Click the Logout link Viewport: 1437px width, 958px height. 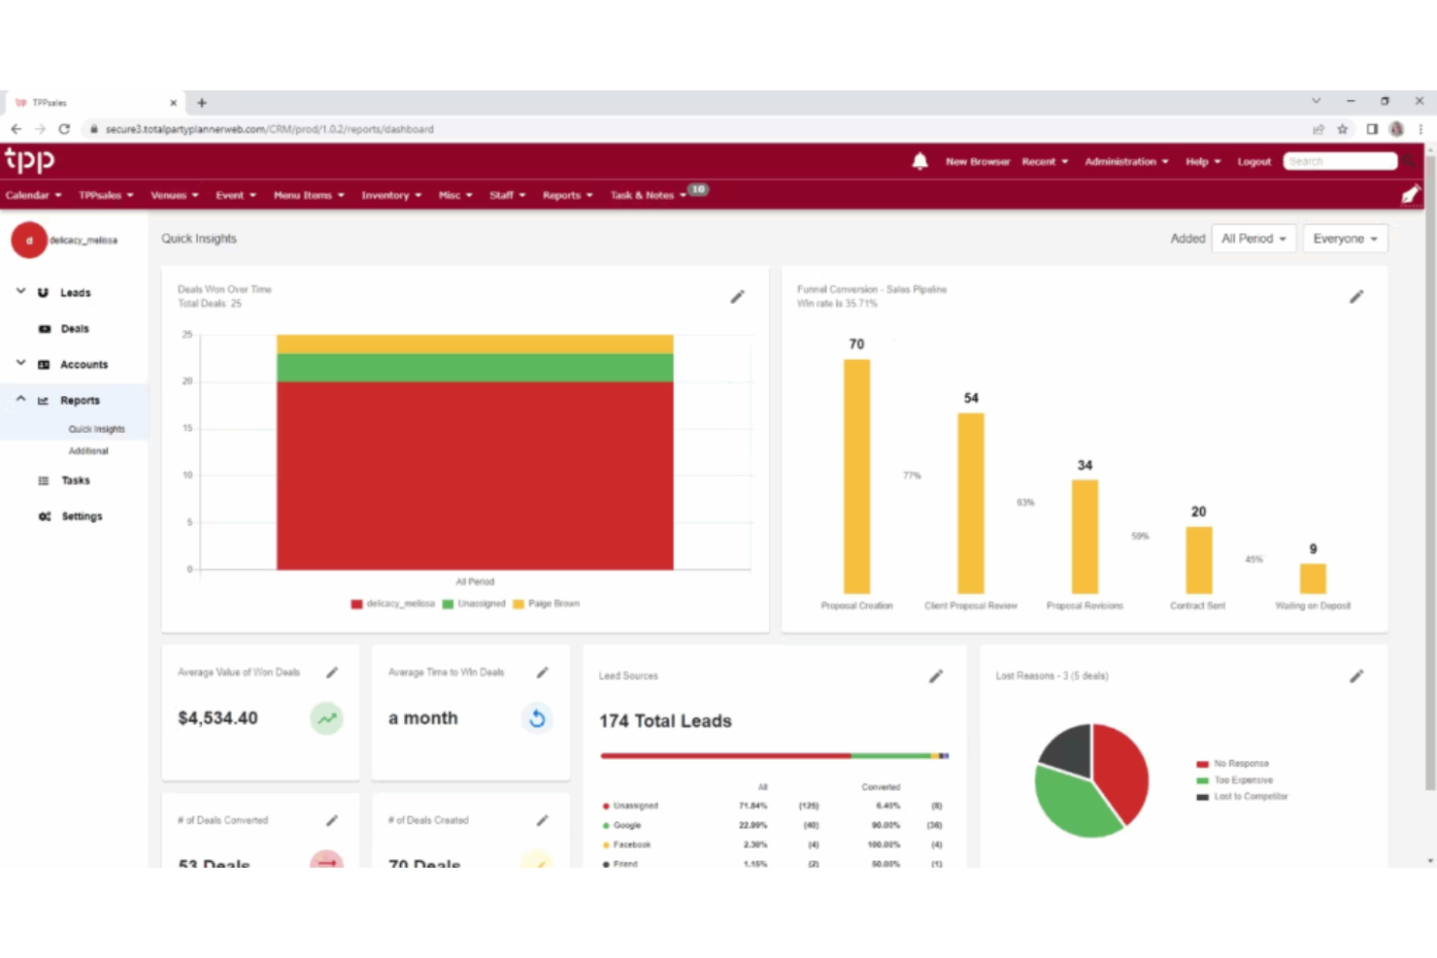pyautogui.click(x=1253, y=161)
